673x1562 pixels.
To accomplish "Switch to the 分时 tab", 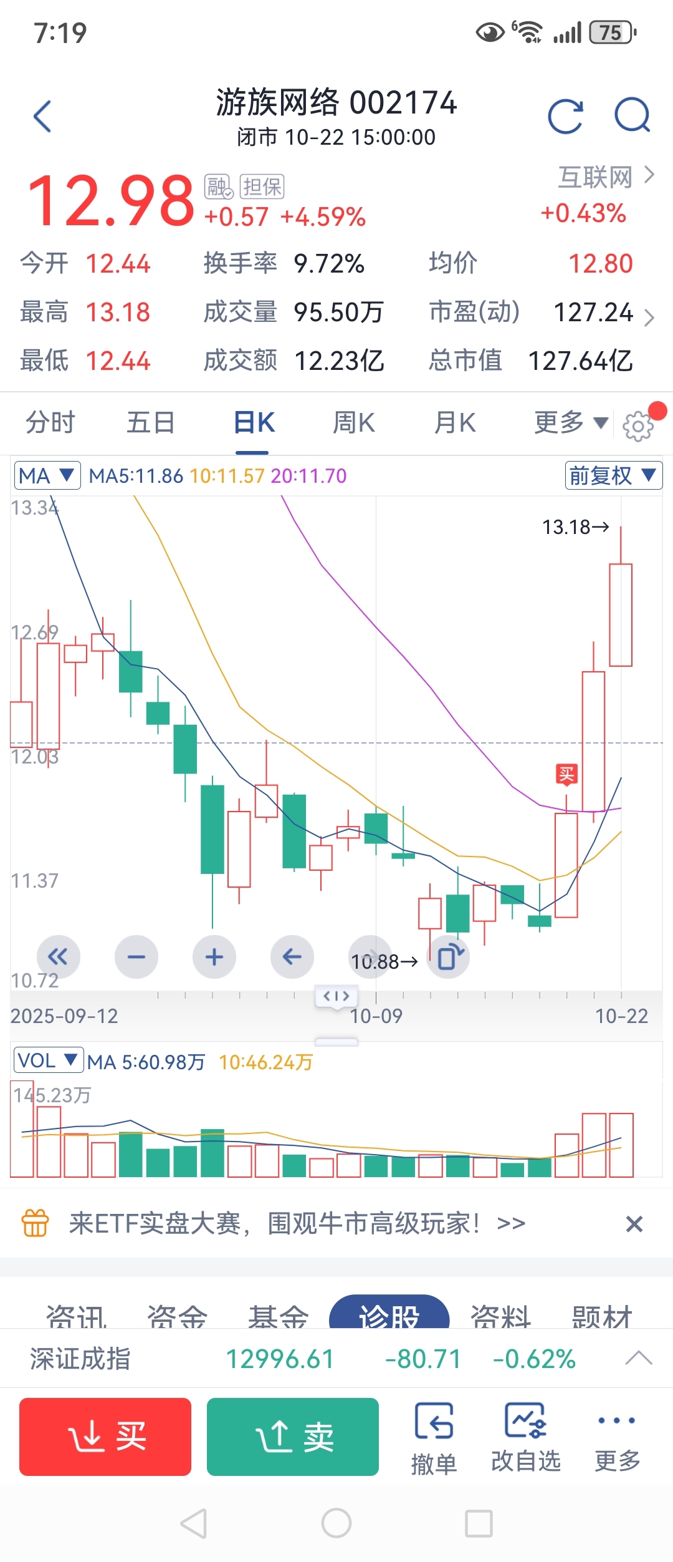I will [50, 423].
